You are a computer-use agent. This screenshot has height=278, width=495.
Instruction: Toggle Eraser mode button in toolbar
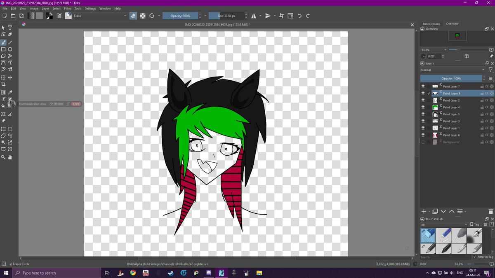point(133,16)
